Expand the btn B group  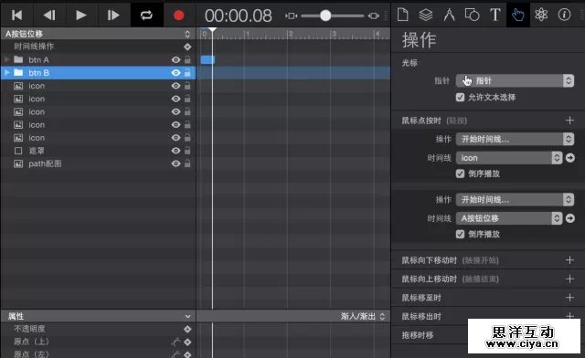pos(6,73)
